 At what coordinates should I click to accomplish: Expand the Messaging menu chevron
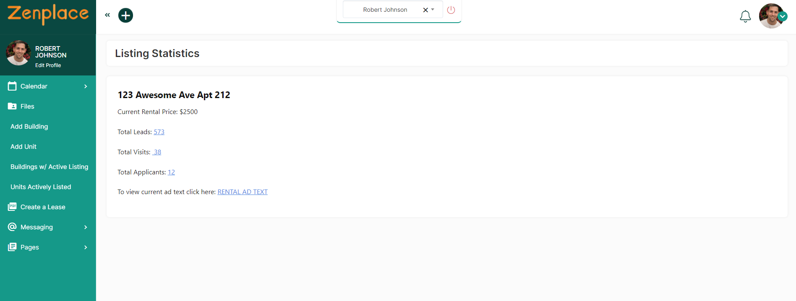click(86, 227)
